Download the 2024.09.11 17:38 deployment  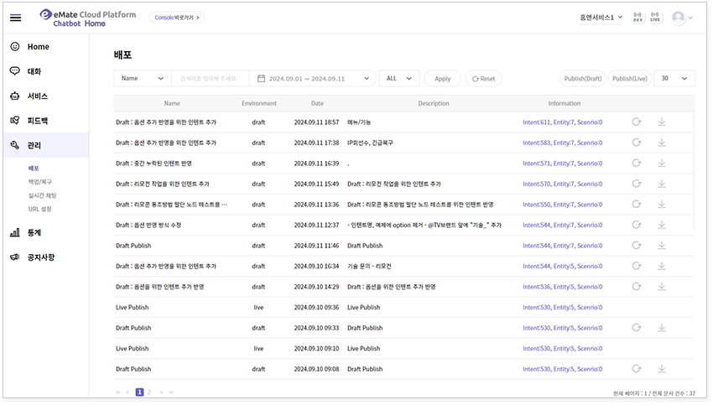[662, 143]
